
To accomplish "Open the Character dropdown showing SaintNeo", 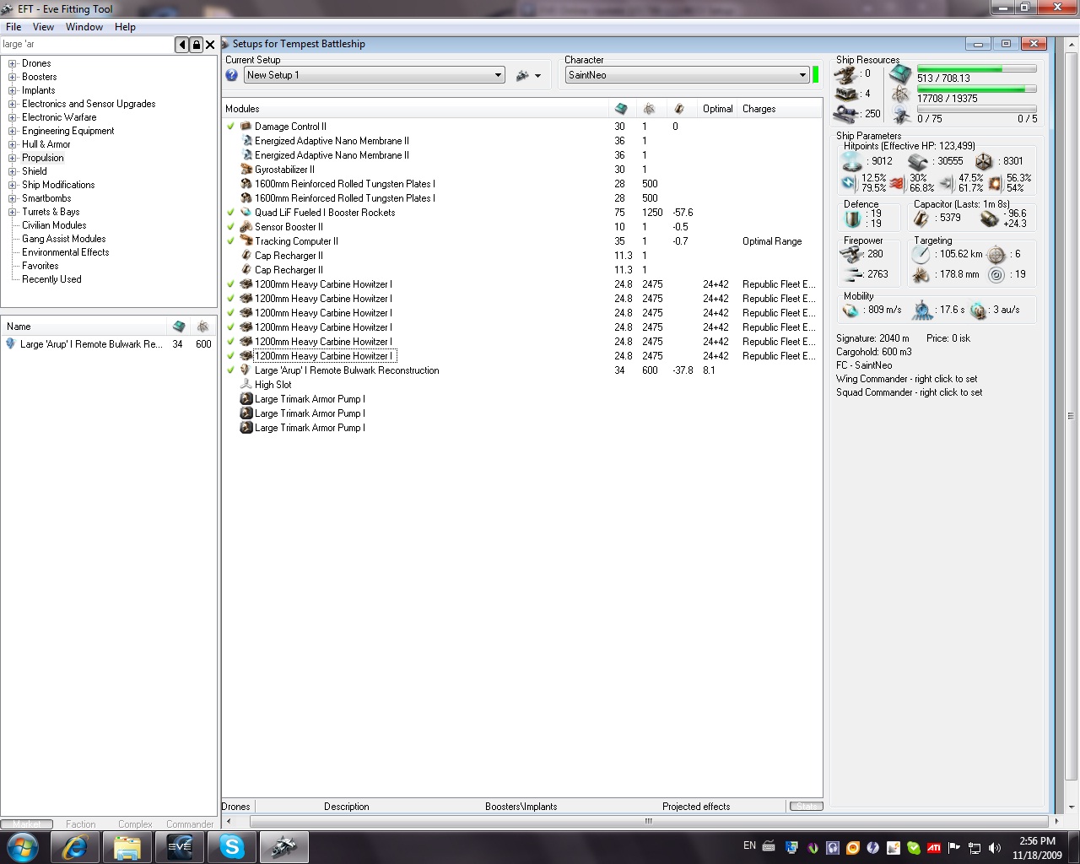I will point(687,75).
